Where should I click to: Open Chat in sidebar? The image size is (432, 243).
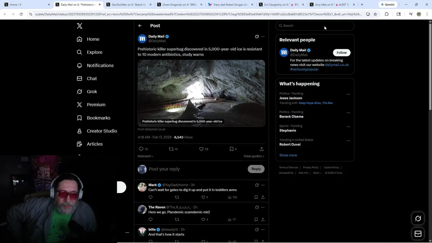pos(87,79)
